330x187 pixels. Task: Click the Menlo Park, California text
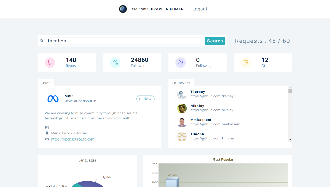tap(69, 133)
